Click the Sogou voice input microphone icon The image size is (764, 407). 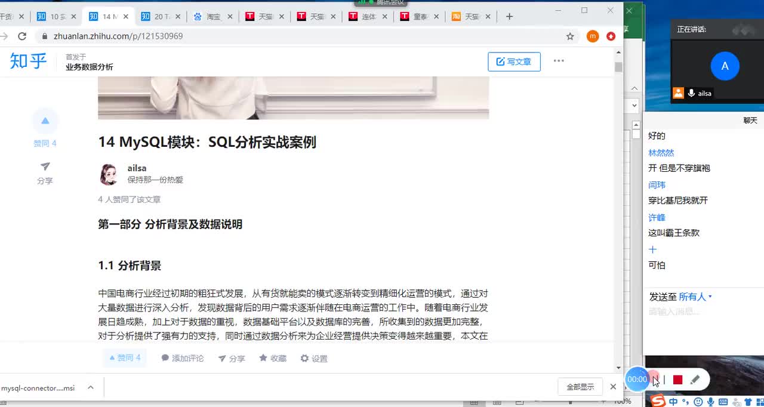click(710, 402)
